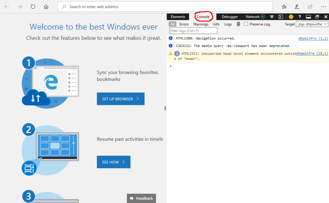329x203 pixels.
Task: Switch to the Debugger tab
Action: [x=230, y=17]
